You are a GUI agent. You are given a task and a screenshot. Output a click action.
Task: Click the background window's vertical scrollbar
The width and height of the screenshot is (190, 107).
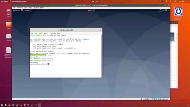[x=177, y=60]
